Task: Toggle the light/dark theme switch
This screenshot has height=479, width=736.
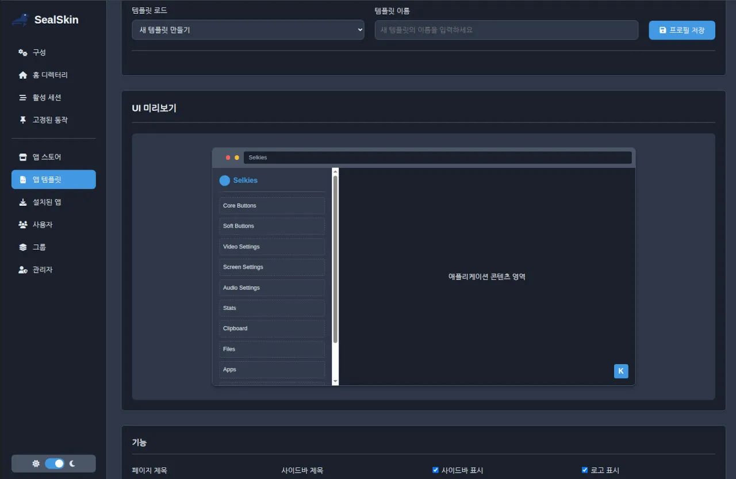Action: [55, 463]
